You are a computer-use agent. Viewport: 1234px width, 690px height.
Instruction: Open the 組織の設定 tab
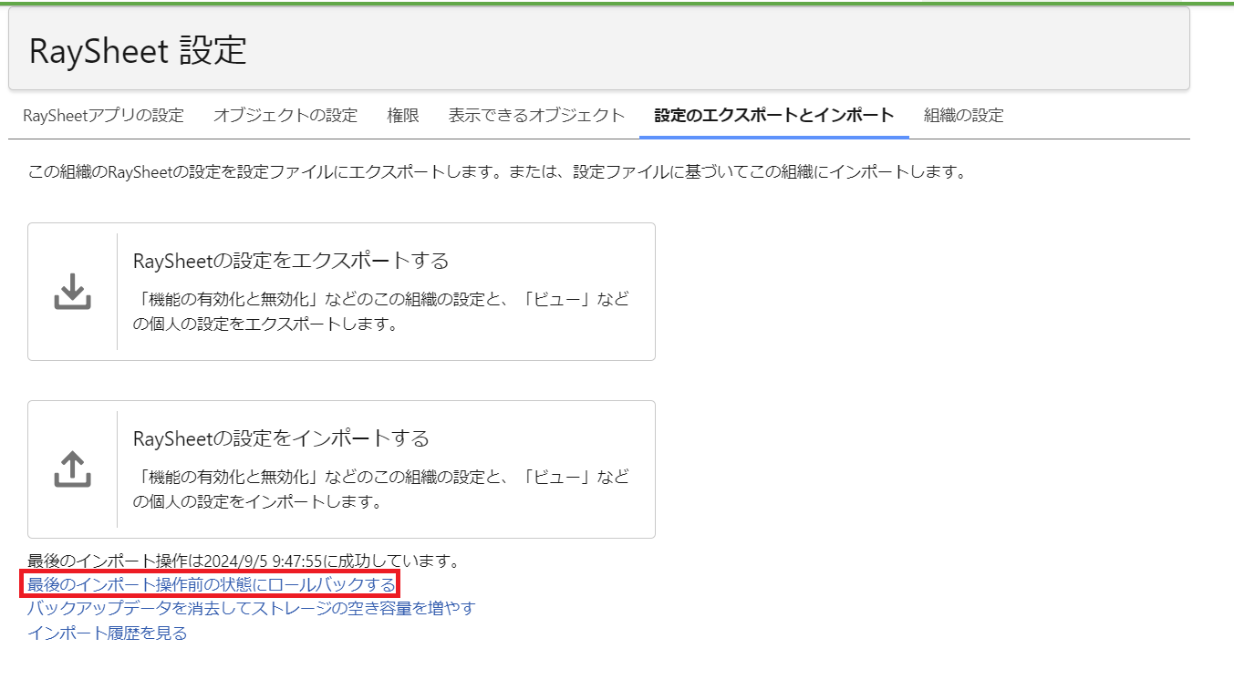click(x=963, y=116)
